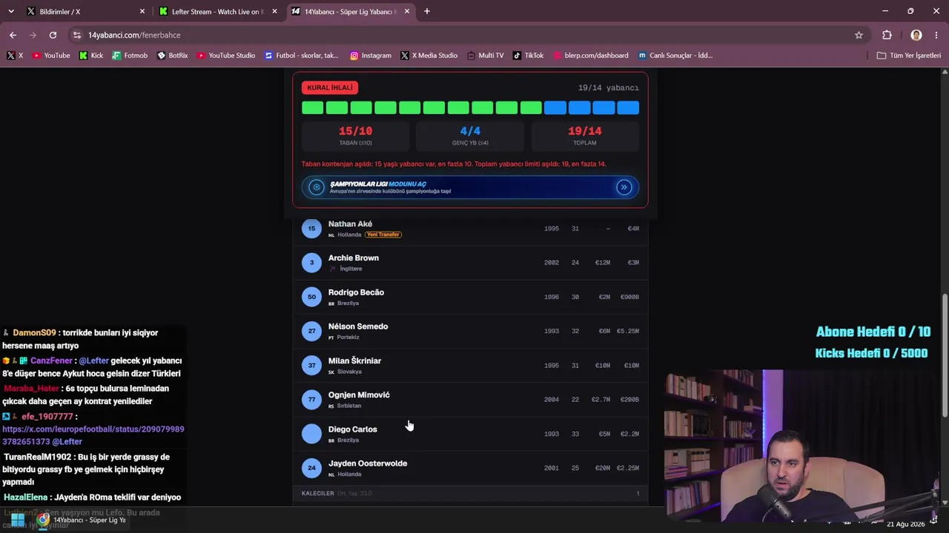Expand the Tüm Yer İşaretleri bookmarks folder
Viewport: 949px width, 533px height.
(x=908, y=56)
